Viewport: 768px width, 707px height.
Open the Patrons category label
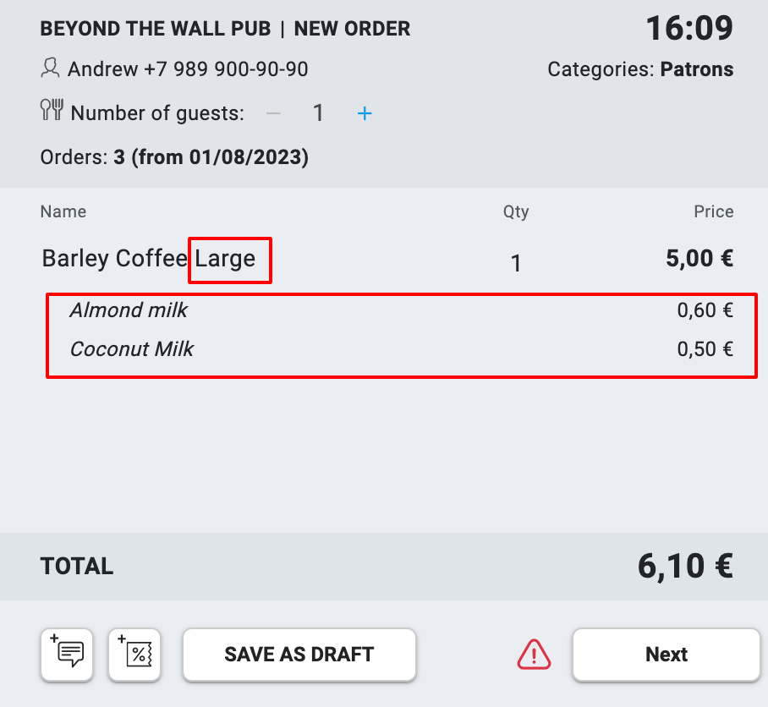(696, 69)
